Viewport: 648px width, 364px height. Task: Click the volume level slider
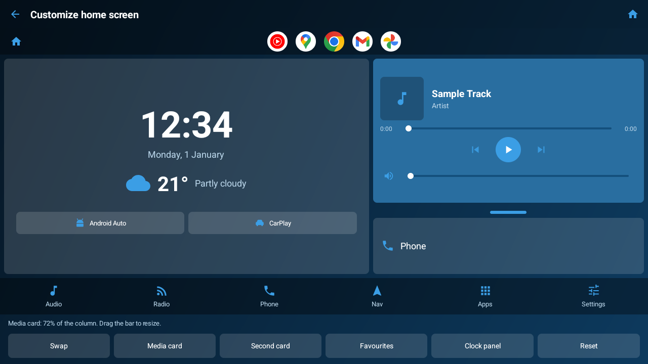click(x=518, y=176)
